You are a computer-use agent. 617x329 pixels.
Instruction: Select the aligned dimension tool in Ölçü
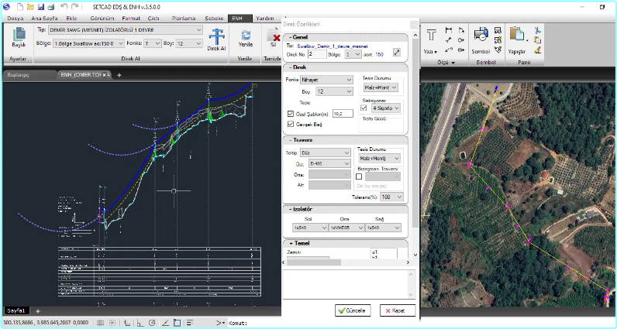tap(448, 40)
